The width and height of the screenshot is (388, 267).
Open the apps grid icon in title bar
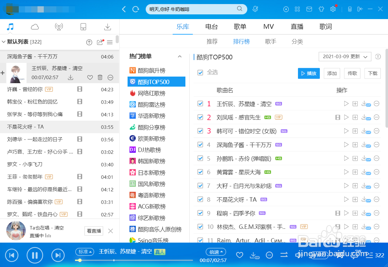click(297, 9)
